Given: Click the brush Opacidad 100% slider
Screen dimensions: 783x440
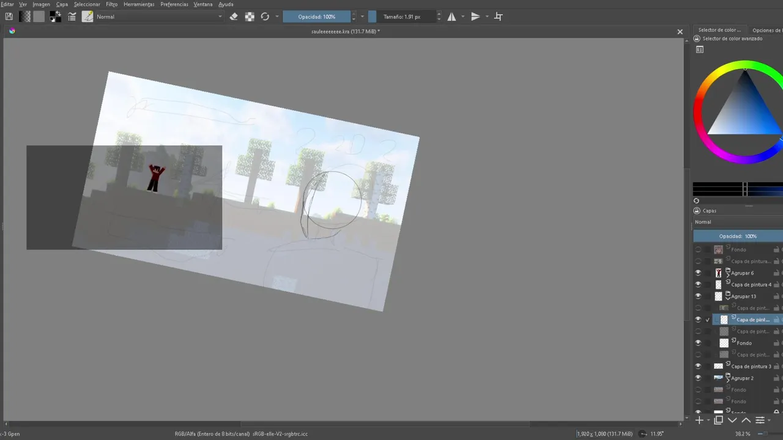Looking at the screenshot, I should coord(317,16).
